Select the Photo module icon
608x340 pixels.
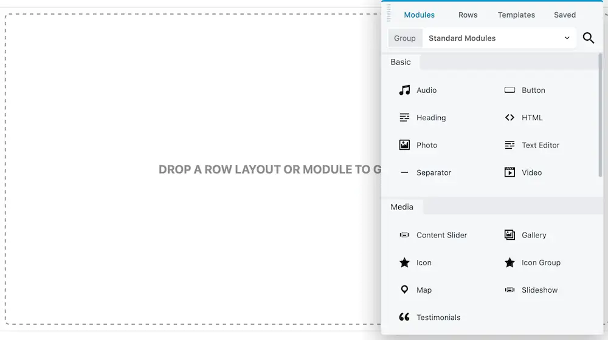point(404,145)
